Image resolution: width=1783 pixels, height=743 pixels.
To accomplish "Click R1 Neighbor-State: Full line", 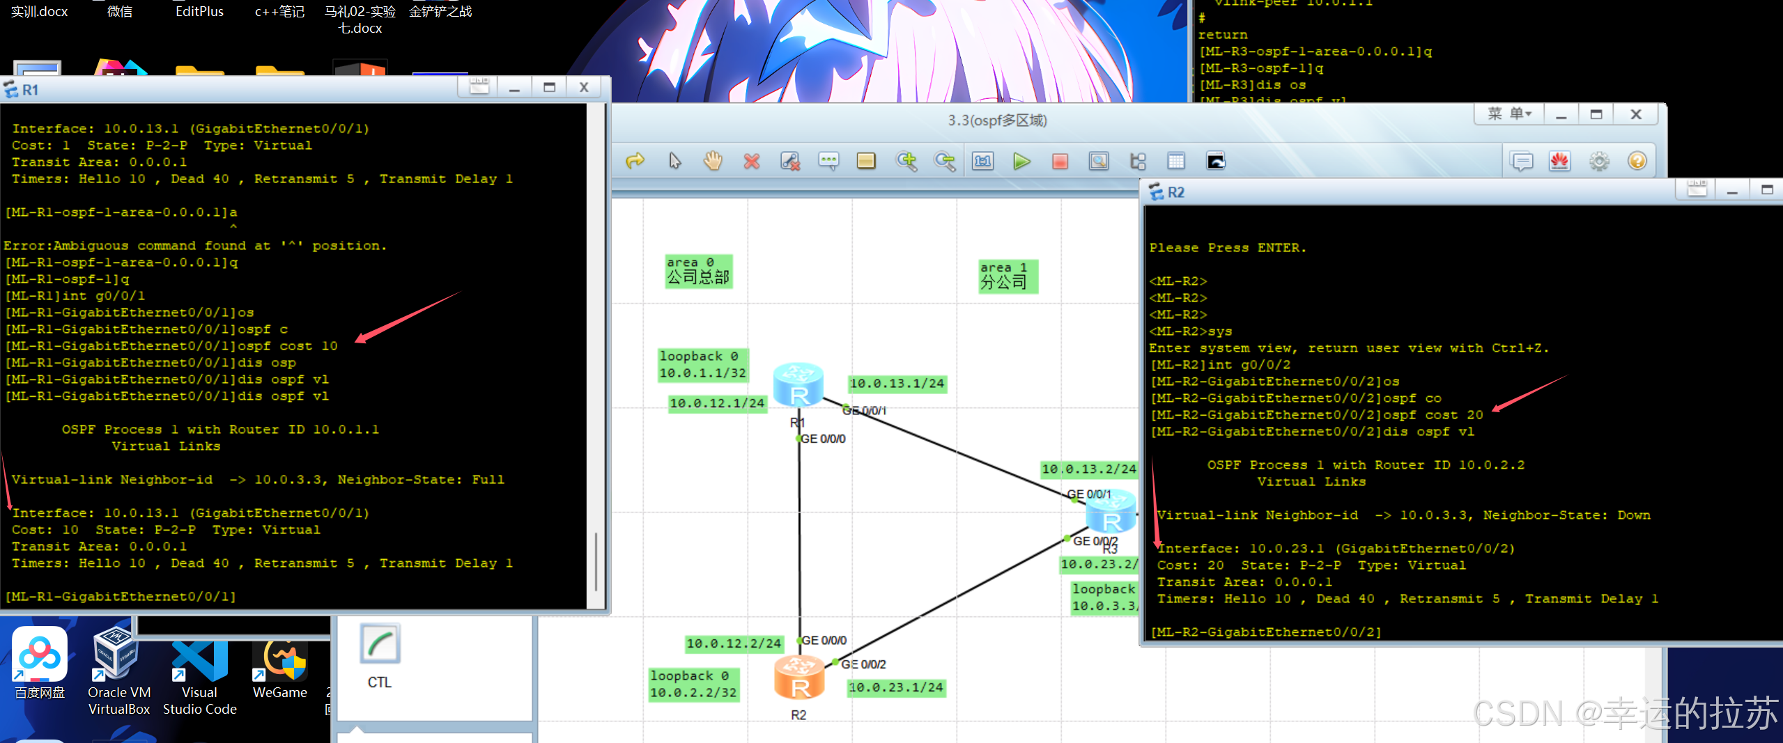I will click(x=258, y=480).
